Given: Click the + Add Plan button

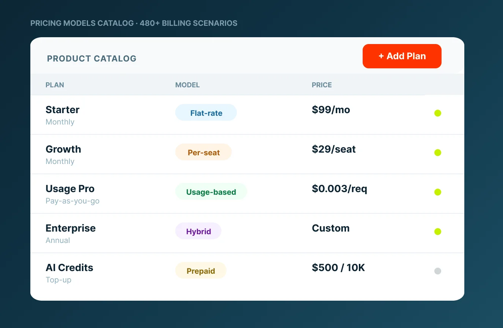Looking at the screenshot, I should coord(402,56).
